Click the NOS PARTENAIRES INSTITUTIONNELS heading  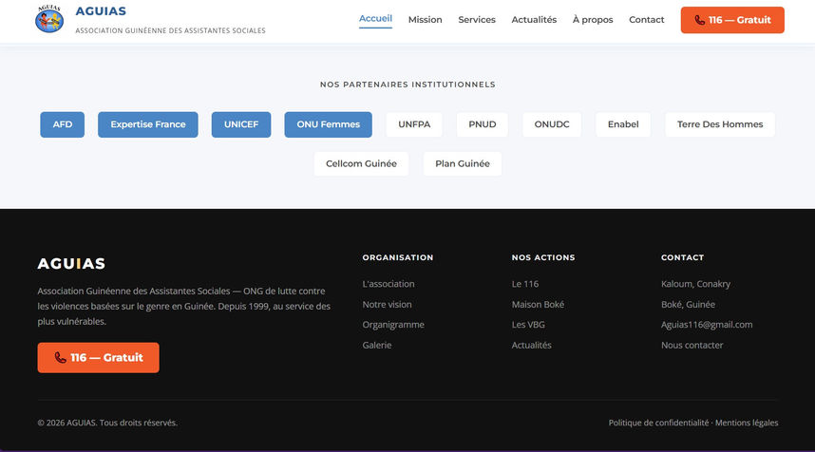click(x=407, y=85)
